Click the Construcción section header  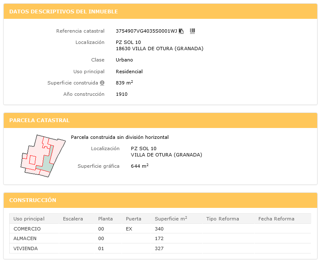point(33,200)
